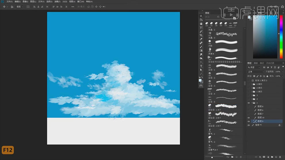285x160 pixels.
Task: Click the three-dots more options icon
Action: (73, 7)
